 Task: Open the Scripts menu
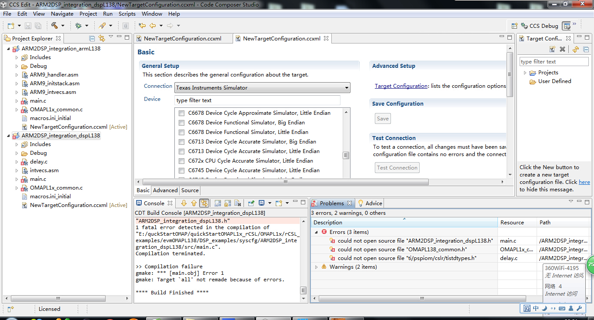coord(127,14)
